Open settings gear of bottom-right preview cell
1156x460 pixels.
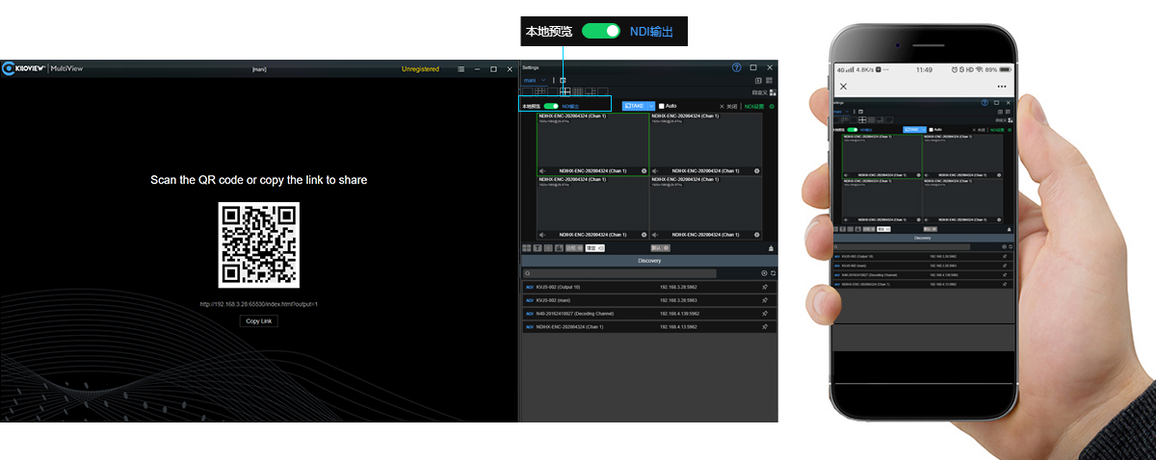tap(757, 235)
